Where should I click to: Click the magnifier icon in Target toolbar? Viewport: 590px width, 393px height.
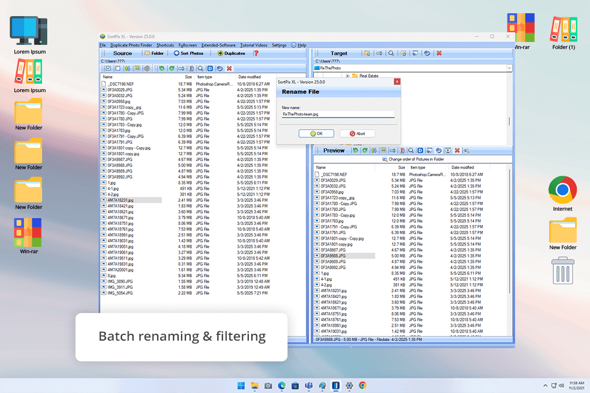(x=391, y=54)
